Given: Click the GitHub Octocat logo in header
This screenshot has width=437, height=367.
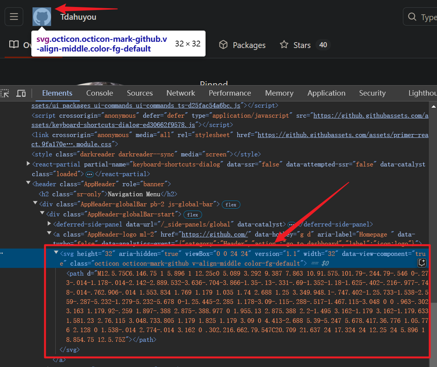Looking at the screenshot, I should (42, 17).
